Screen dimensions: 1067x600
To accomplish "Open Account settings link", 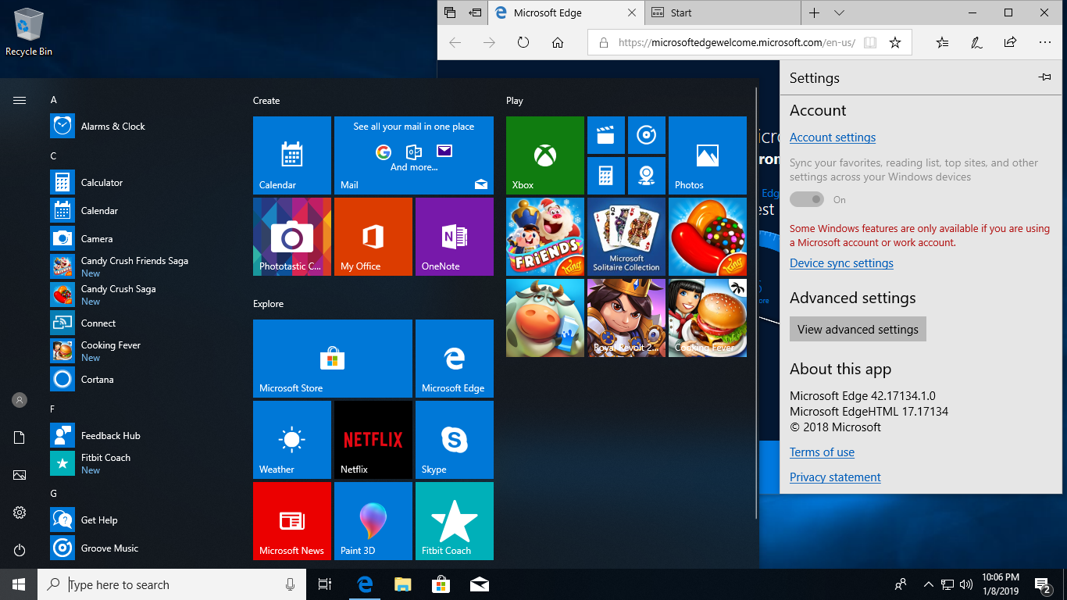I will pyautogui.click(x=833, y=137).
